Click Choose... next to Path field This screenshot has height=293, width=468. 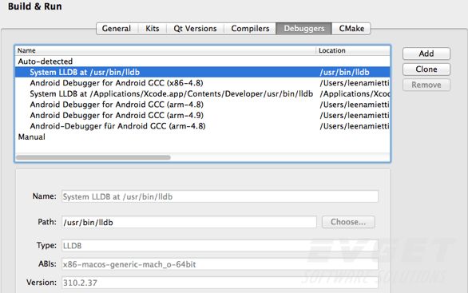(x=348, y=222)
